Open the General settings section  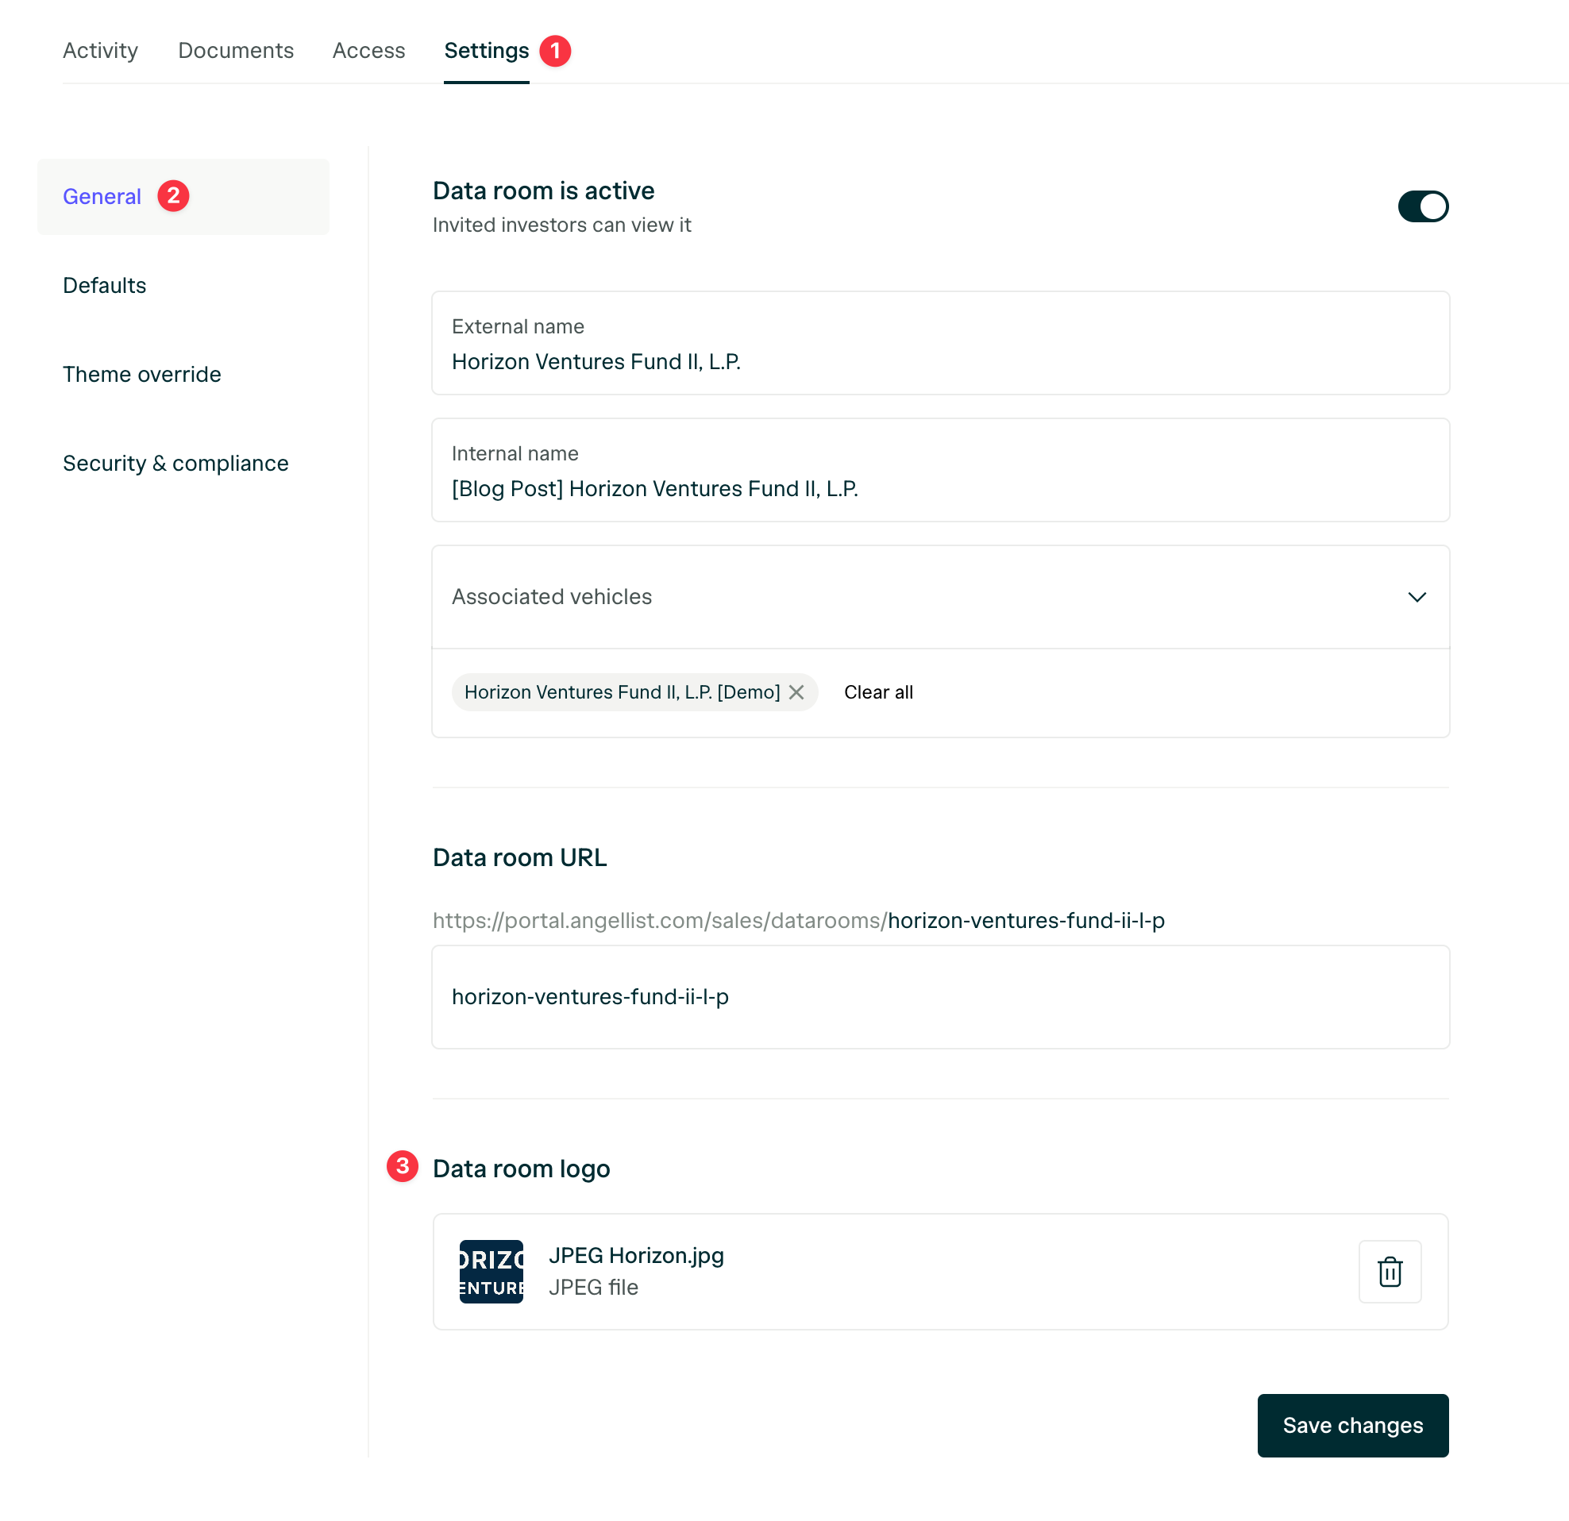tap(102, 196)
